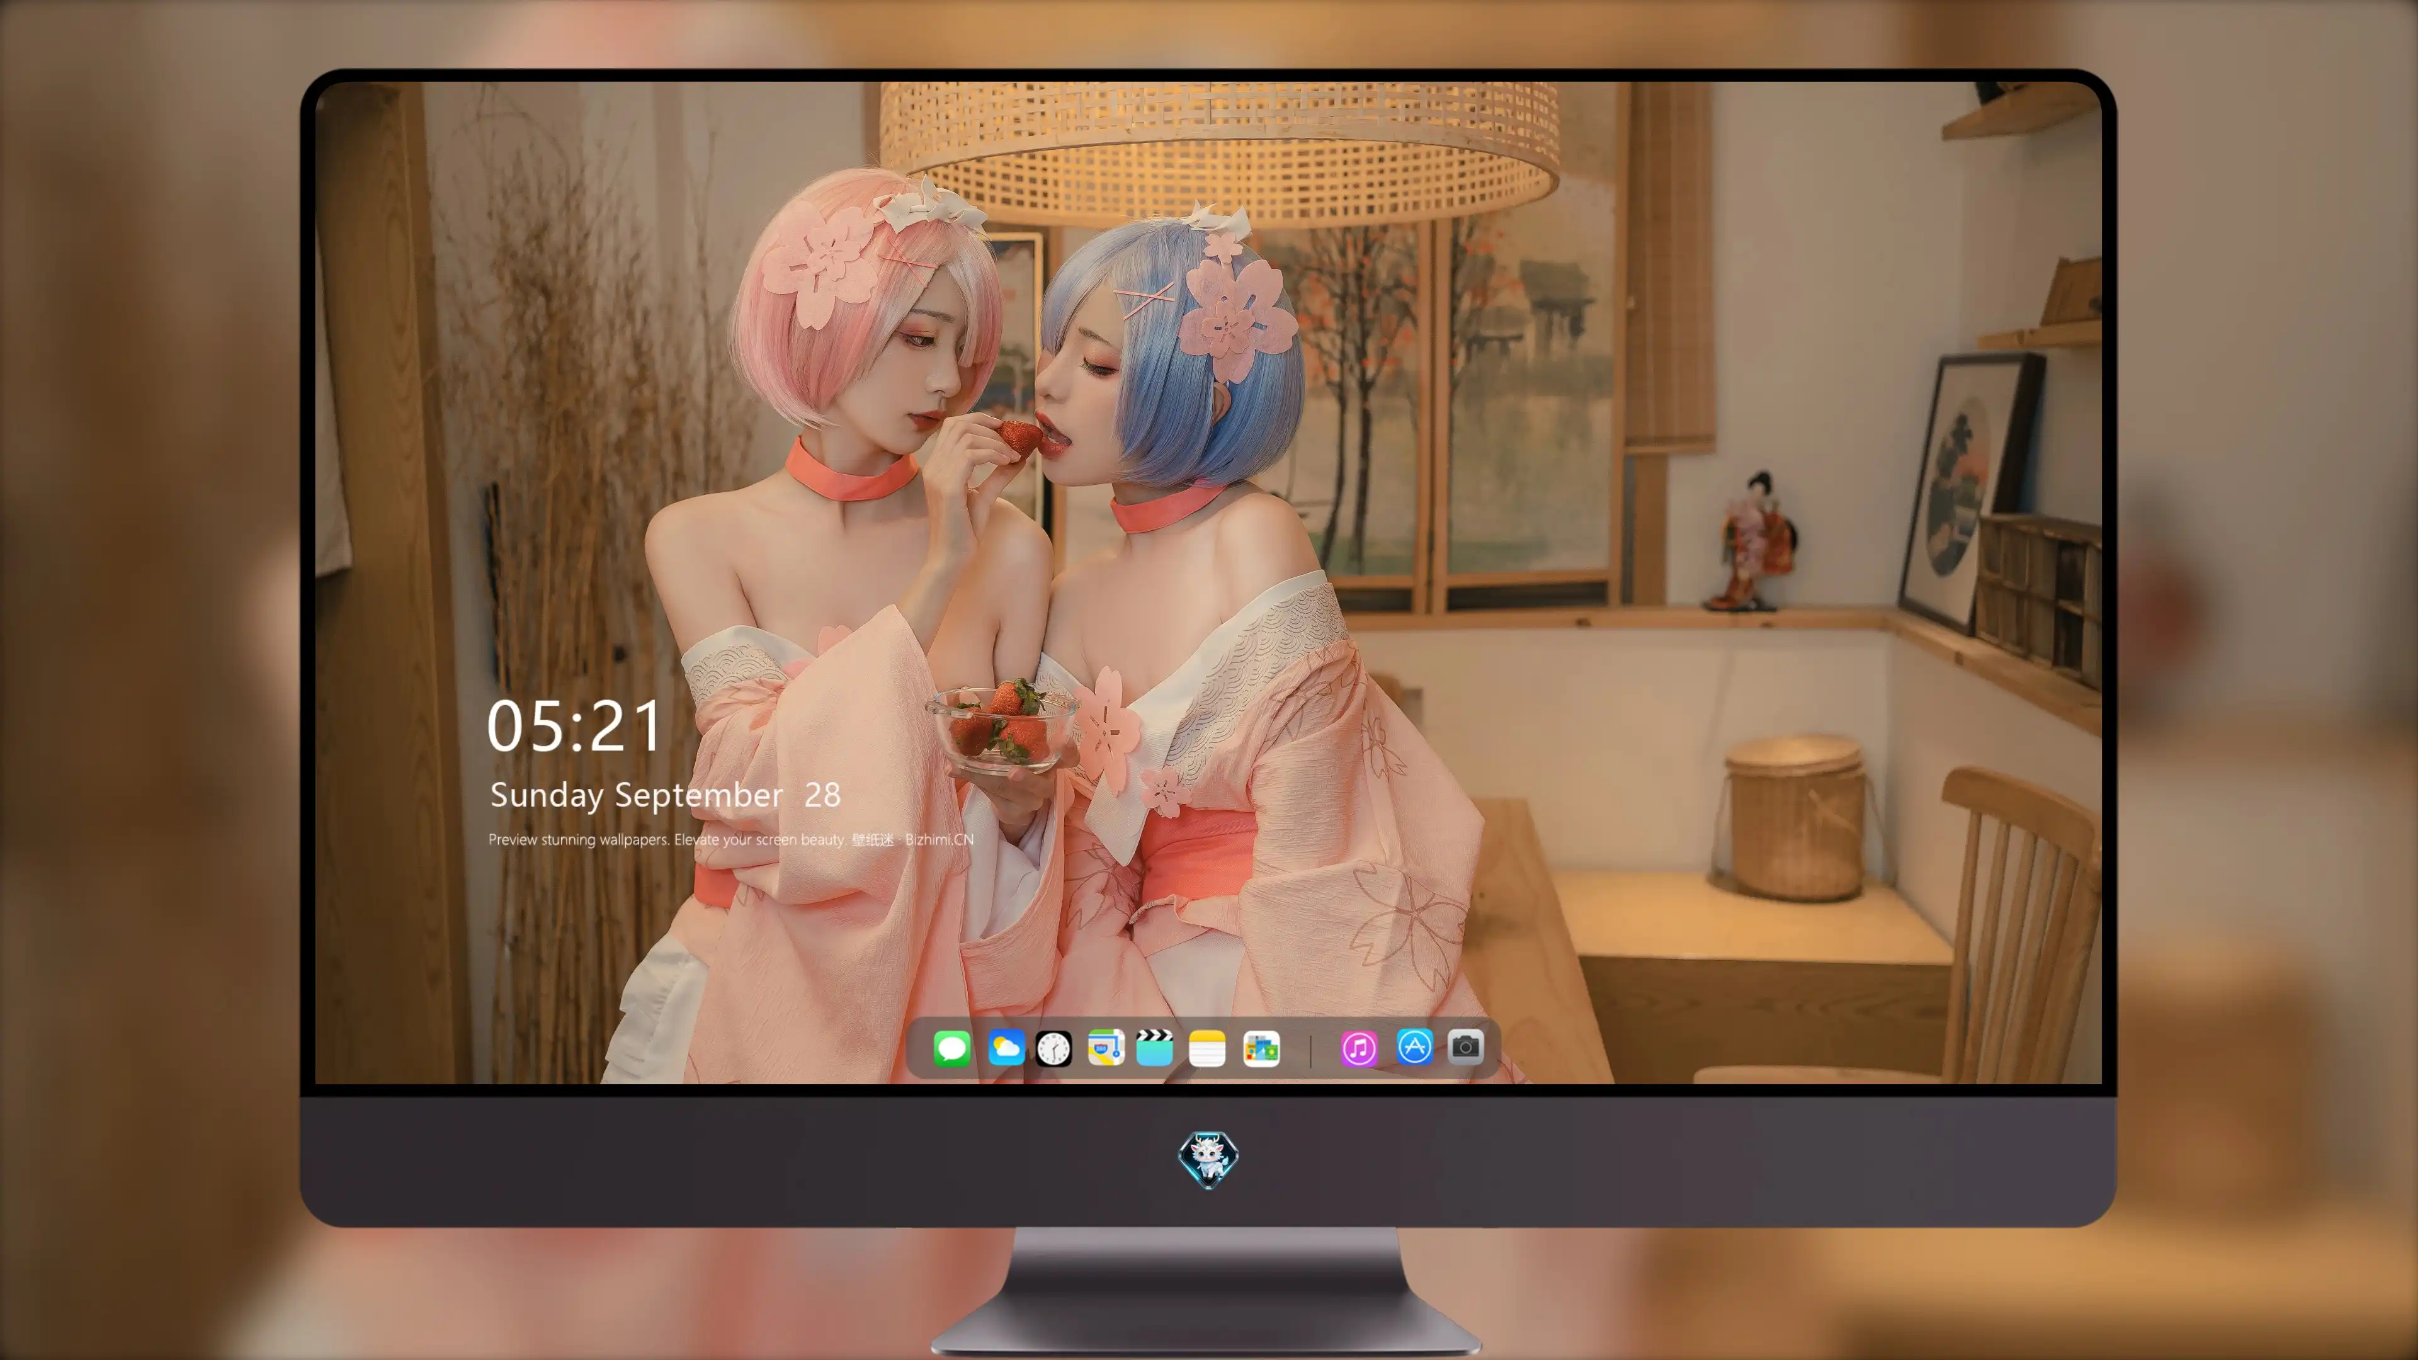Open the Camera app in the dock
The image size is (2418, 1360).
point(1465,1046)
